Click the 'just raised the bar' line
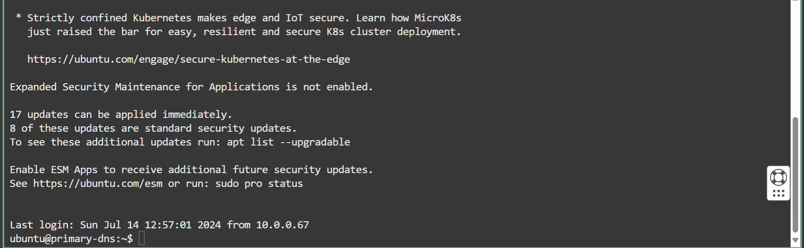This screenshot has height=248, width=804. click(x=244, y=32)
